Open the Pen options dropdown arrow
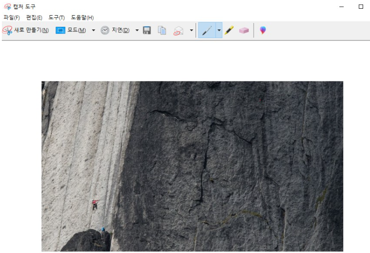 [219, 30]
